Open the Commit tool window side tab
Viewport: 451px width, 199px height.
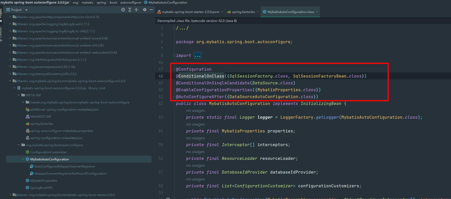[1, 34]
